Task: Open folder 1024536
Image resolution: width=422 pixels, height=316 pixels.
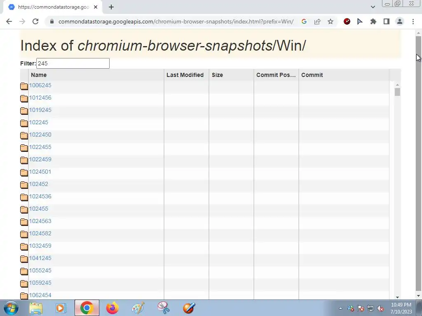Action: (40, 197)
